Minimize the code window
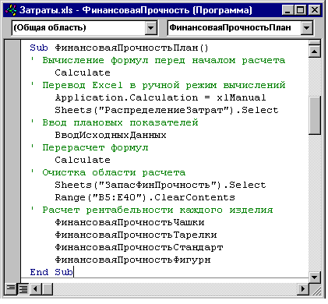This screenshot has height=304, width=328. coord(287,10)
